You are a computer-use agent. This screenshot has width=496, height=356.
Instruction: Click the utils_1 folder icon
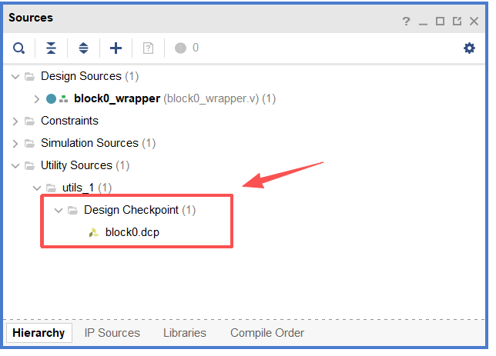coord(51,188)
